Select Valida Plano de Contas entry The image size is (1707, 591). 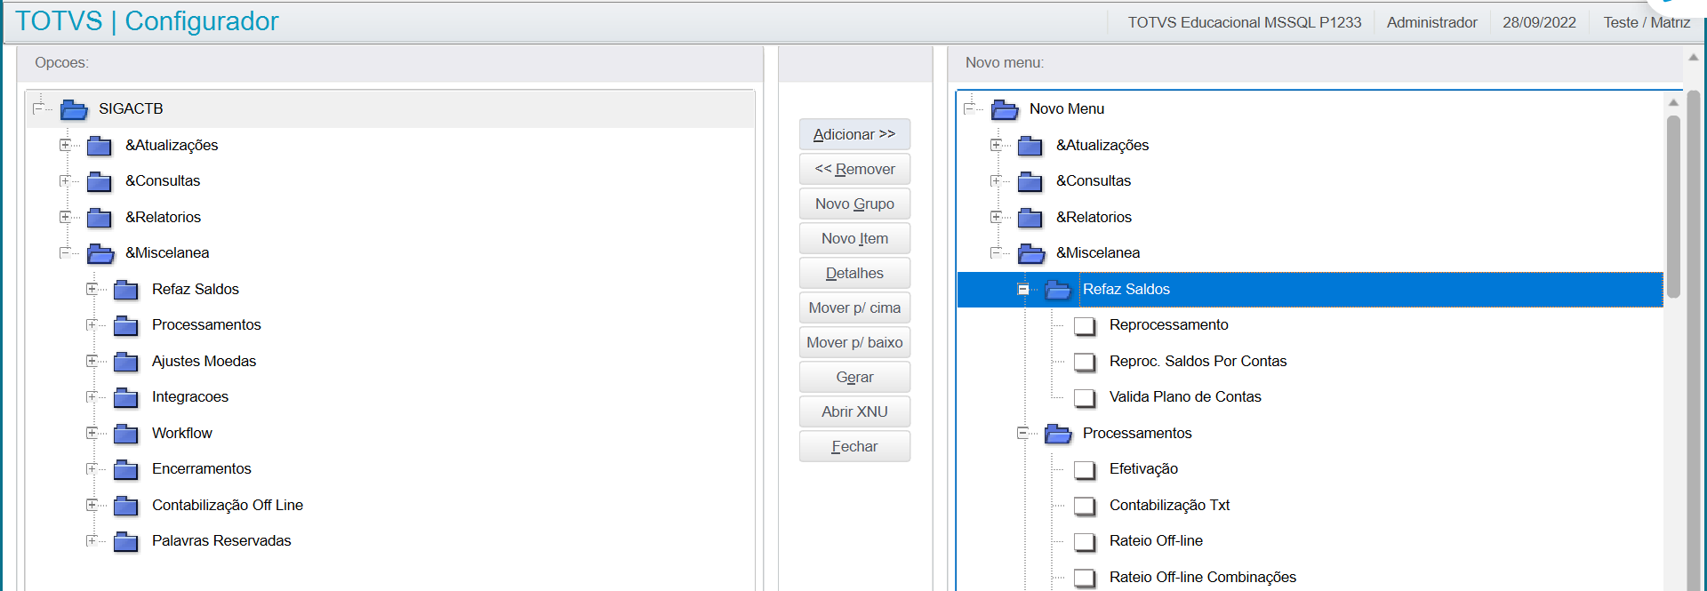1185,396
